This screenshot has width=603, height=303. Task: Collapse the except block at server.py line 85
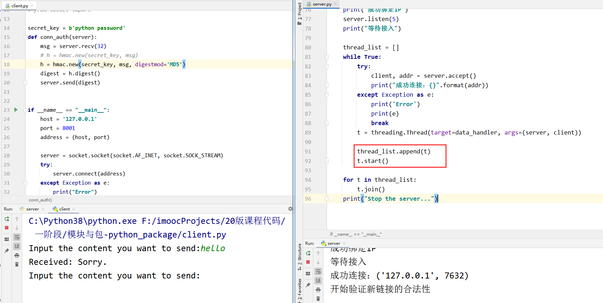coord(327,95)
